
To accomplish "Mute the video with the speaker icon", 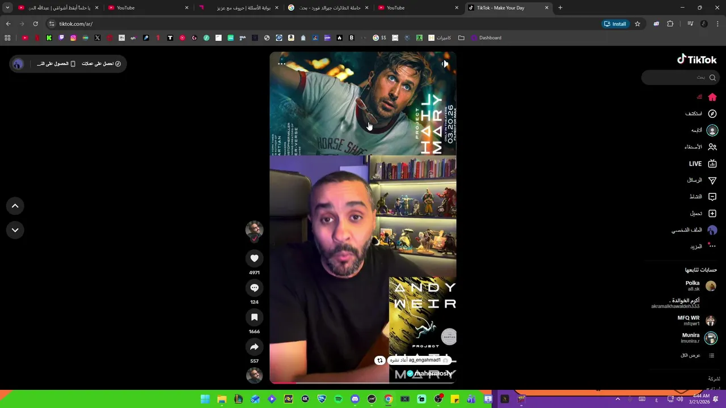I will click(x=445, y=64).
